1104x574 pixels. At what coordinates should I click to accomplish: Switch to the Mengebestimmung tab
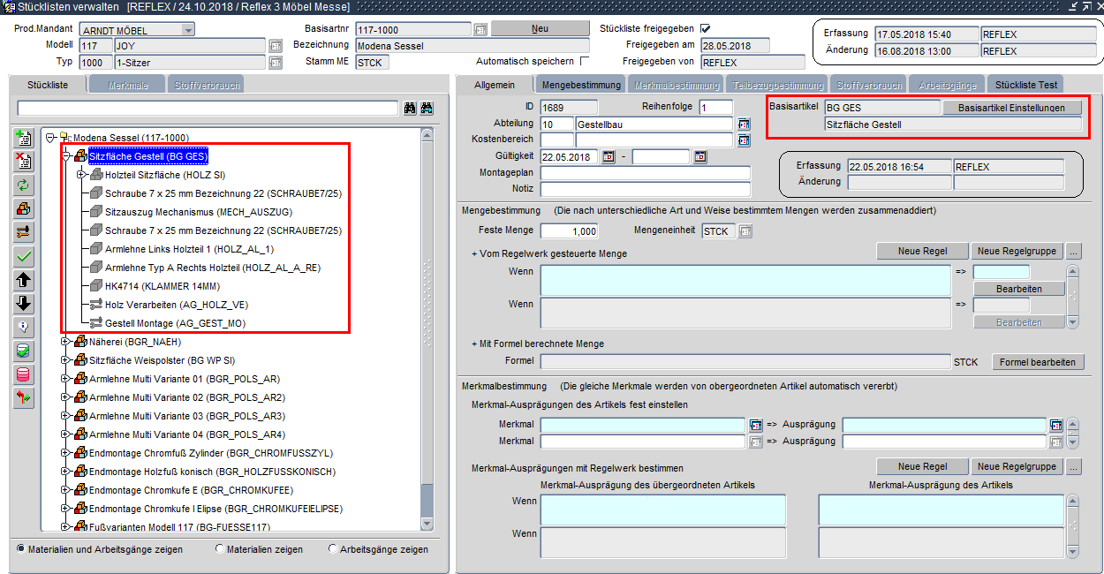pos(580,86)
